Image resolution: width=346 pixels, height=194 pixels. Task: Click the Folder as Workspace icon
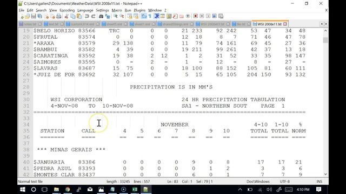[x=182, y=16]
